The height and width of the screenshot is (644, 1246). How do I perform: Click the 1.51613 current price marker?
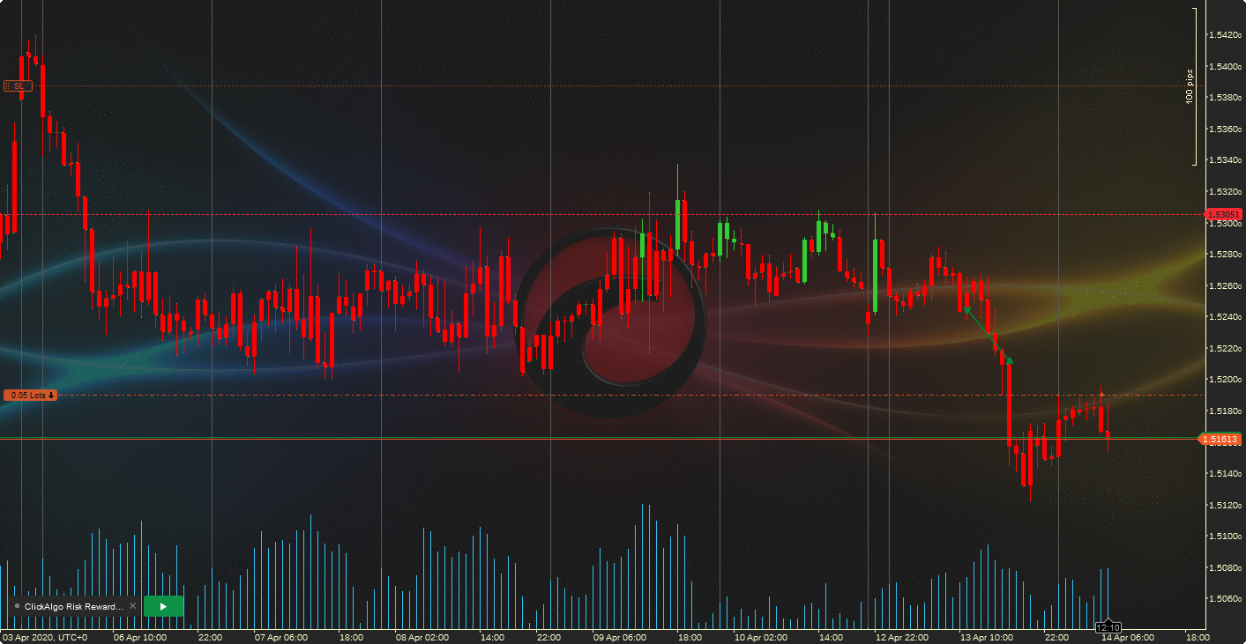(x=1221, y=439)
